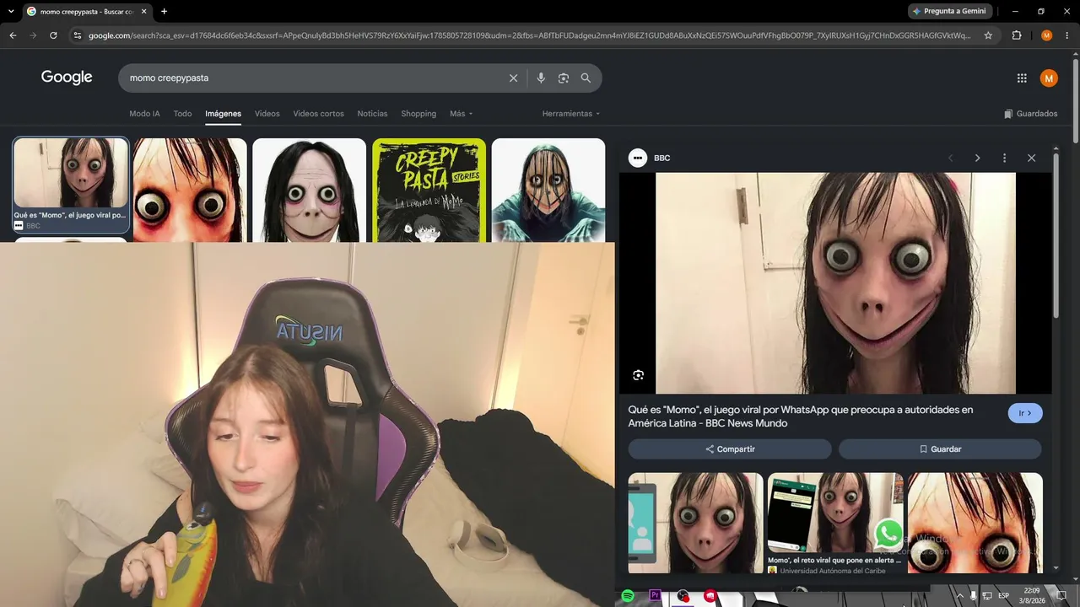This screenshot has width=1080, height=607.
Task: Click the Guardar button
Action: click(x=940, y=449)
